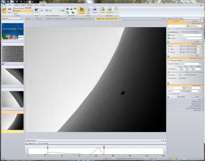Toggle the checkbox next to Max Frames
205x161 pixels.
point(185,75)
